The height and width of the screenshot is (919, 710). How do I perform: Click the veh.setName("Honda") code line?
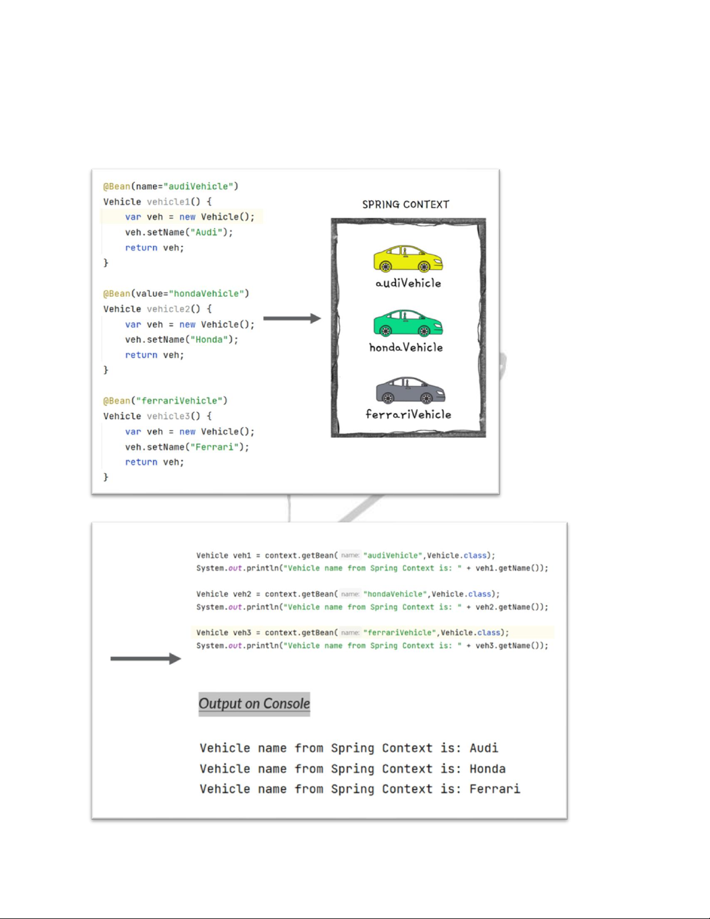(x=181, y=340)
